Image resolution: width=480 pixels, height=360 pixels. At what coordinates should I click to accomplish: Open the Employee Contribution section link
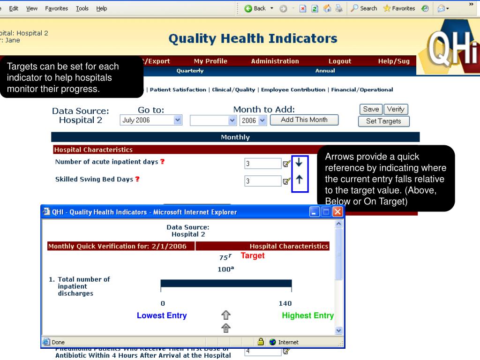coord(293,90)
